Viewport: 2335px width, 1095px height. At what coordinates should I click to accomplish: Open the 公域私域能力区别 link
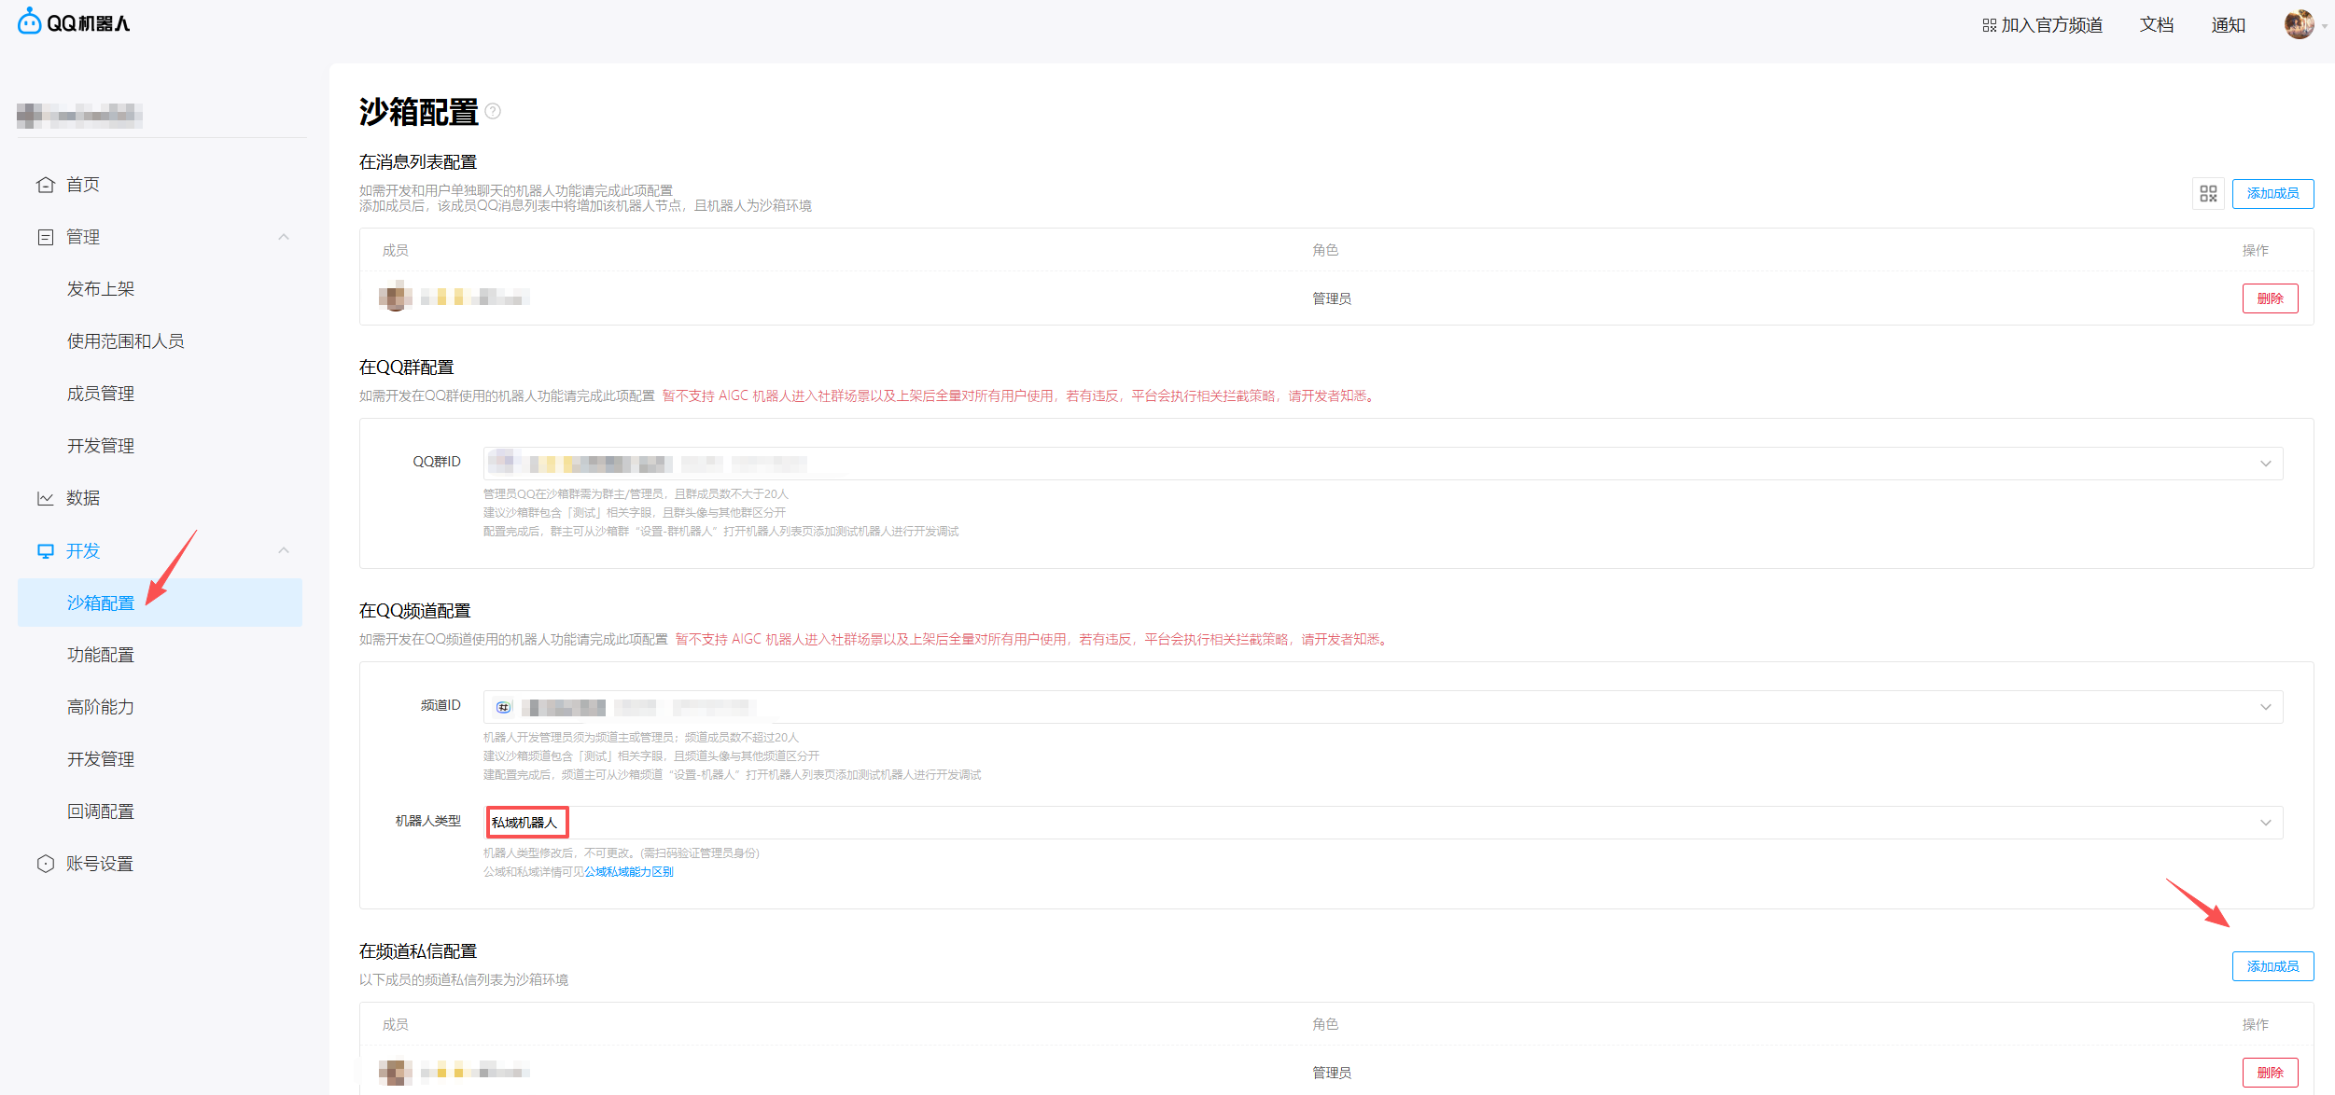(x=628, y=872)
